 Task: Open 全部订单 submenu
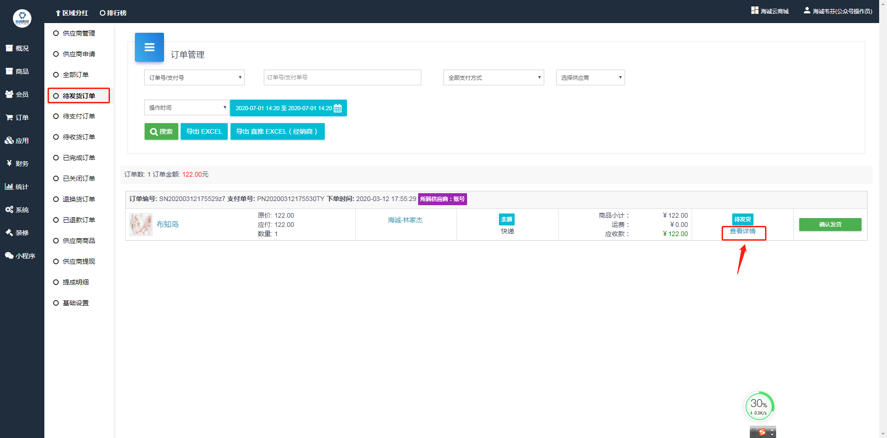pos(71,75)
